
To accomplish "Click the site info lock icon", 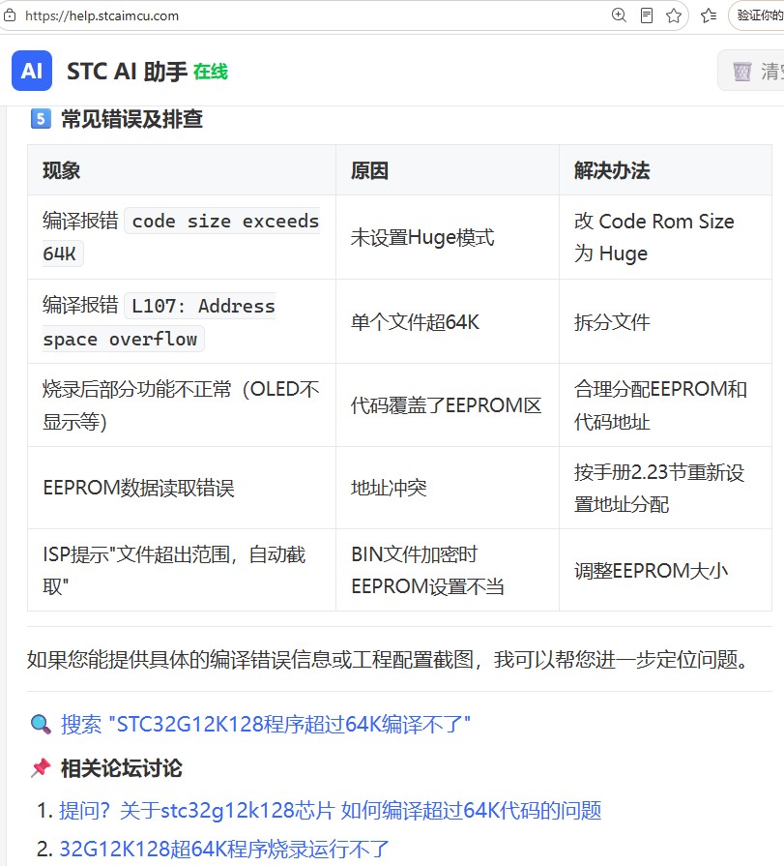I will [10, 15].
